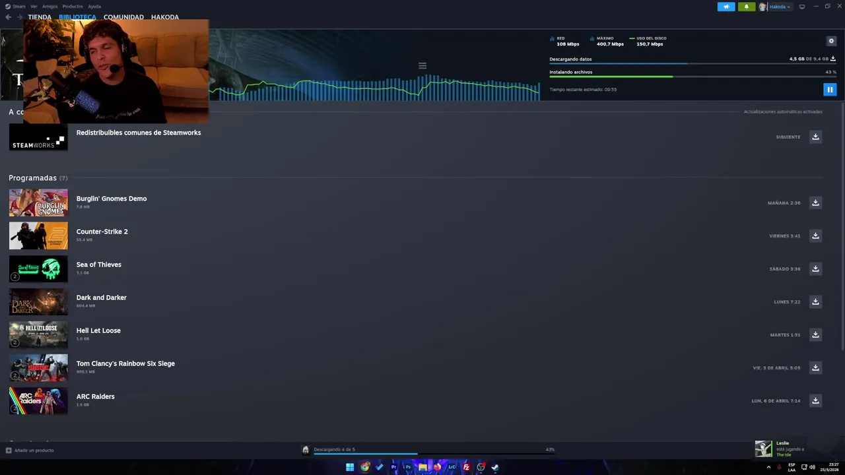Open Counter-Strike 2 thumbnail
Image resolution: width=845 pixels, height=475 pixels.
point(38,236)
